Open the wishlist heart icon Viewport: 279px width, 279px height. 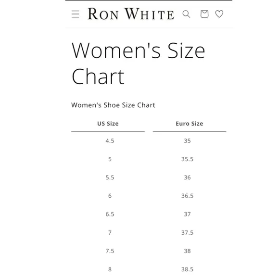(x=219, y=14)
